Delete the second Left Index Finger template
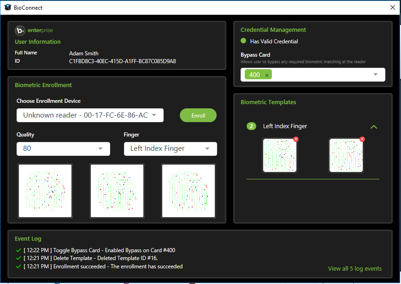The width and height of the screenshot is (401, 284). click(x=362, y=139)
